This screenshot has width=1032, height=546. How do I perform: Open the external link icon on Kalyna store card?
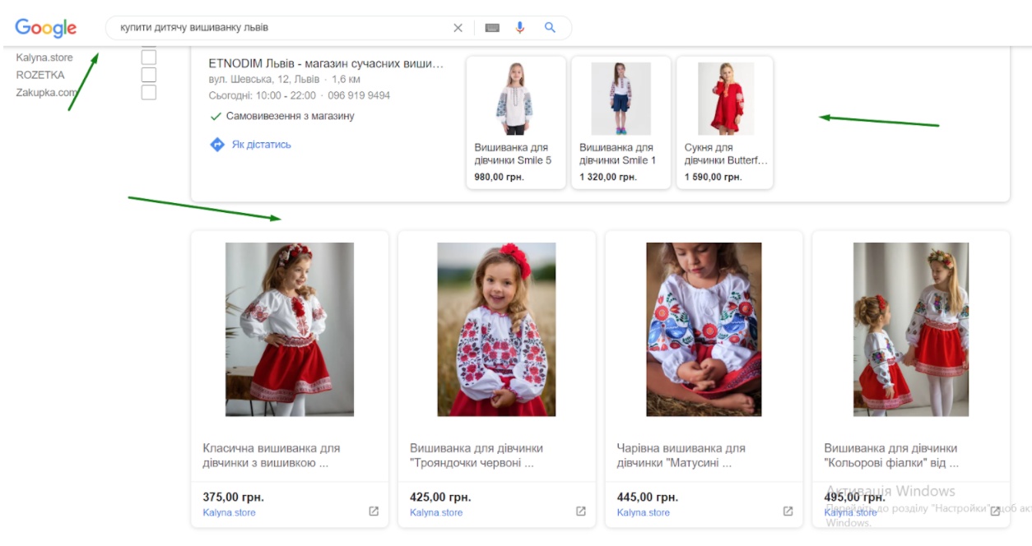pos(374,510)
